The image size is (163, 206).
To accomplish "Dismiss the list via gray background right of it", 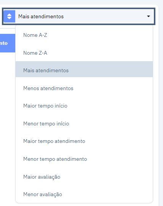I will (x=161, y=105).
